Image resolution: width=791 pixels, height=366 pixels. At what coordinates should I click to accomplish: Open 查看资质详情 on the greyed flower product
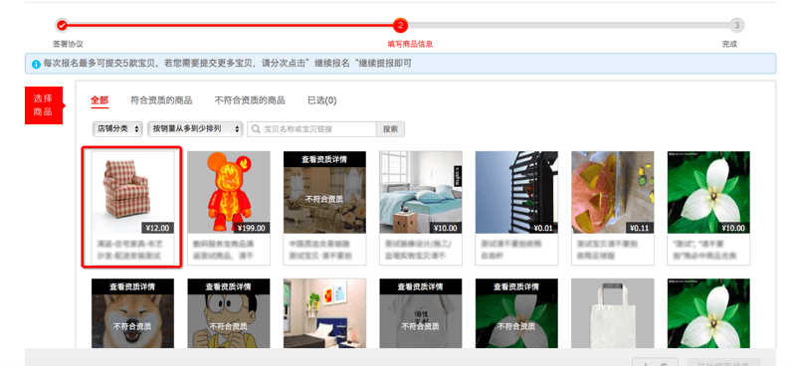[516, 286]
